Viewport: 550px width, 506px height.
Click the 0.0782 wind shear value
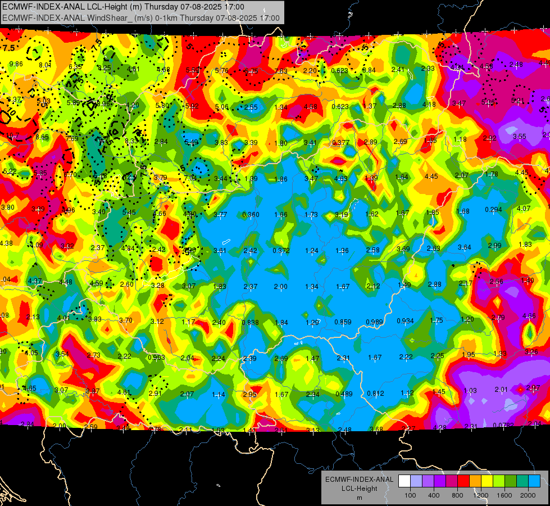[x=503, y=426]
